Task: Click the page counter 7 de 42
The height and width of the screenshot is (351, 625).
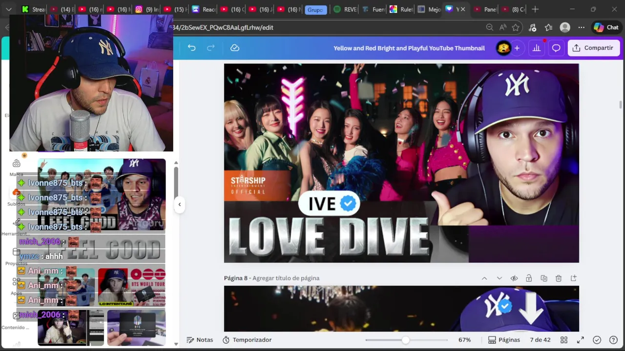Action: pyautogui.click(x=540, y=340)
